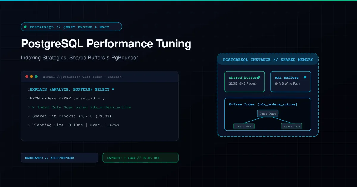This screenshot has height=187, width=357.
Task: Select the shared_buffers 32GB card
Action: pyautogui.click(x=245, y=81)
